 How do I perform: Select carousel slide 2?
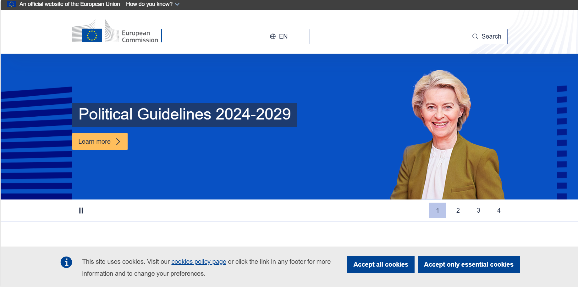(x=458, y=210)
